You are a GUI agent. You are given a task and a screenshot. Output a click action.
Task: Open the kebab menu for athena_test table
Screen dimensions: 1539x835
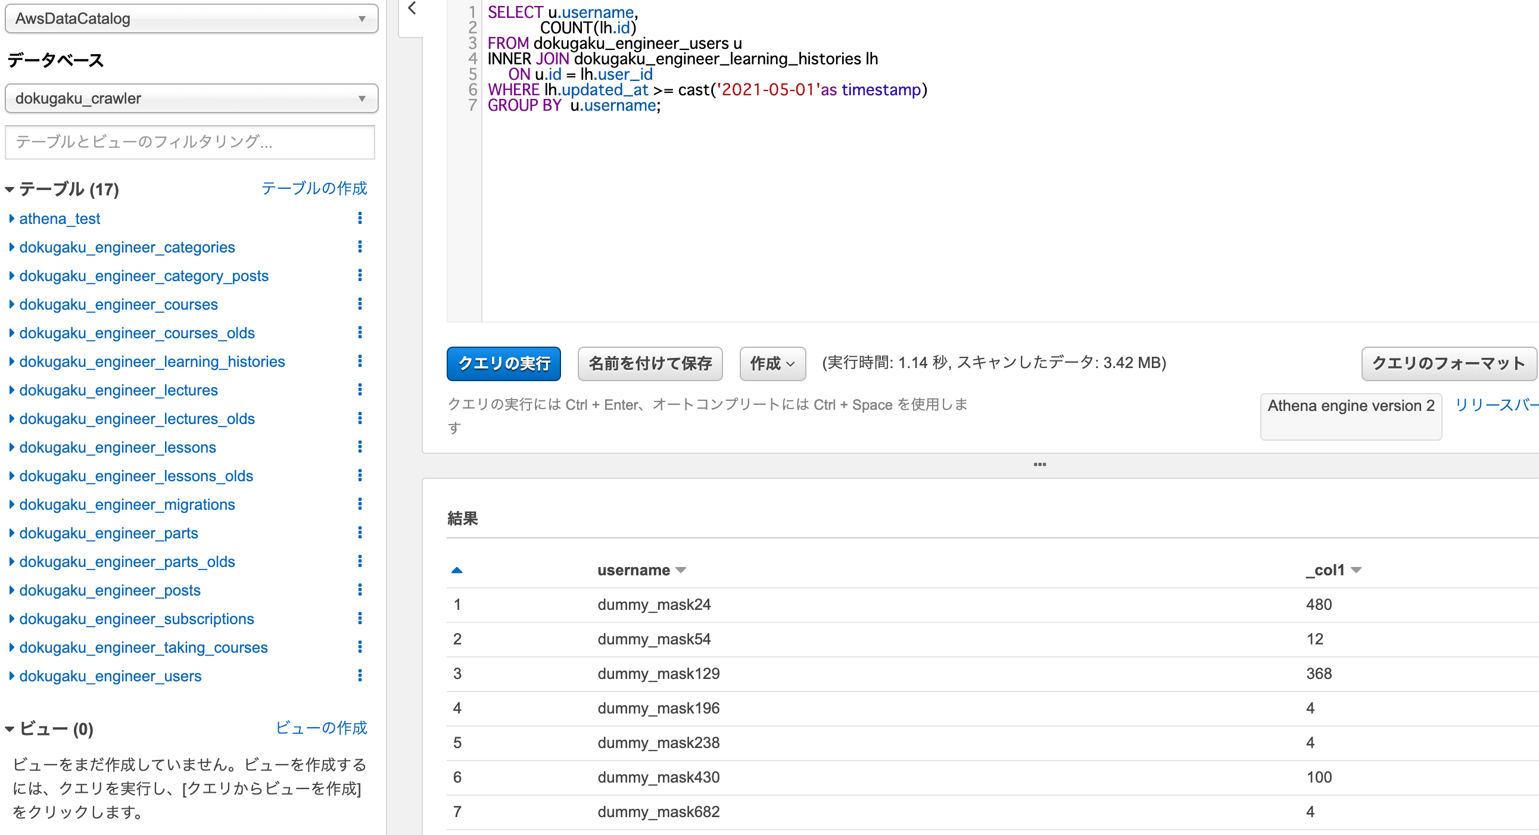tap(360, 218)
